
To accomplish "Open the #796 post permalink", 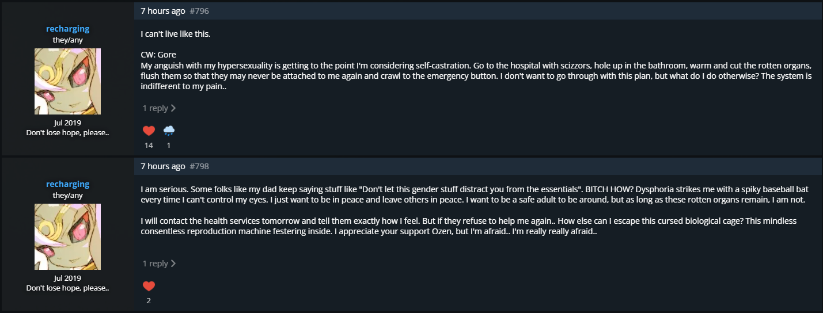I will 199,11.
